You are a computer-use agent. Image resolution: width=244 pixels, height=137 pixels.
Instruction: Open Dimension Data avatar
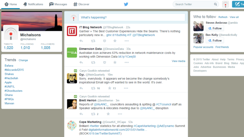tap(72, 53)
